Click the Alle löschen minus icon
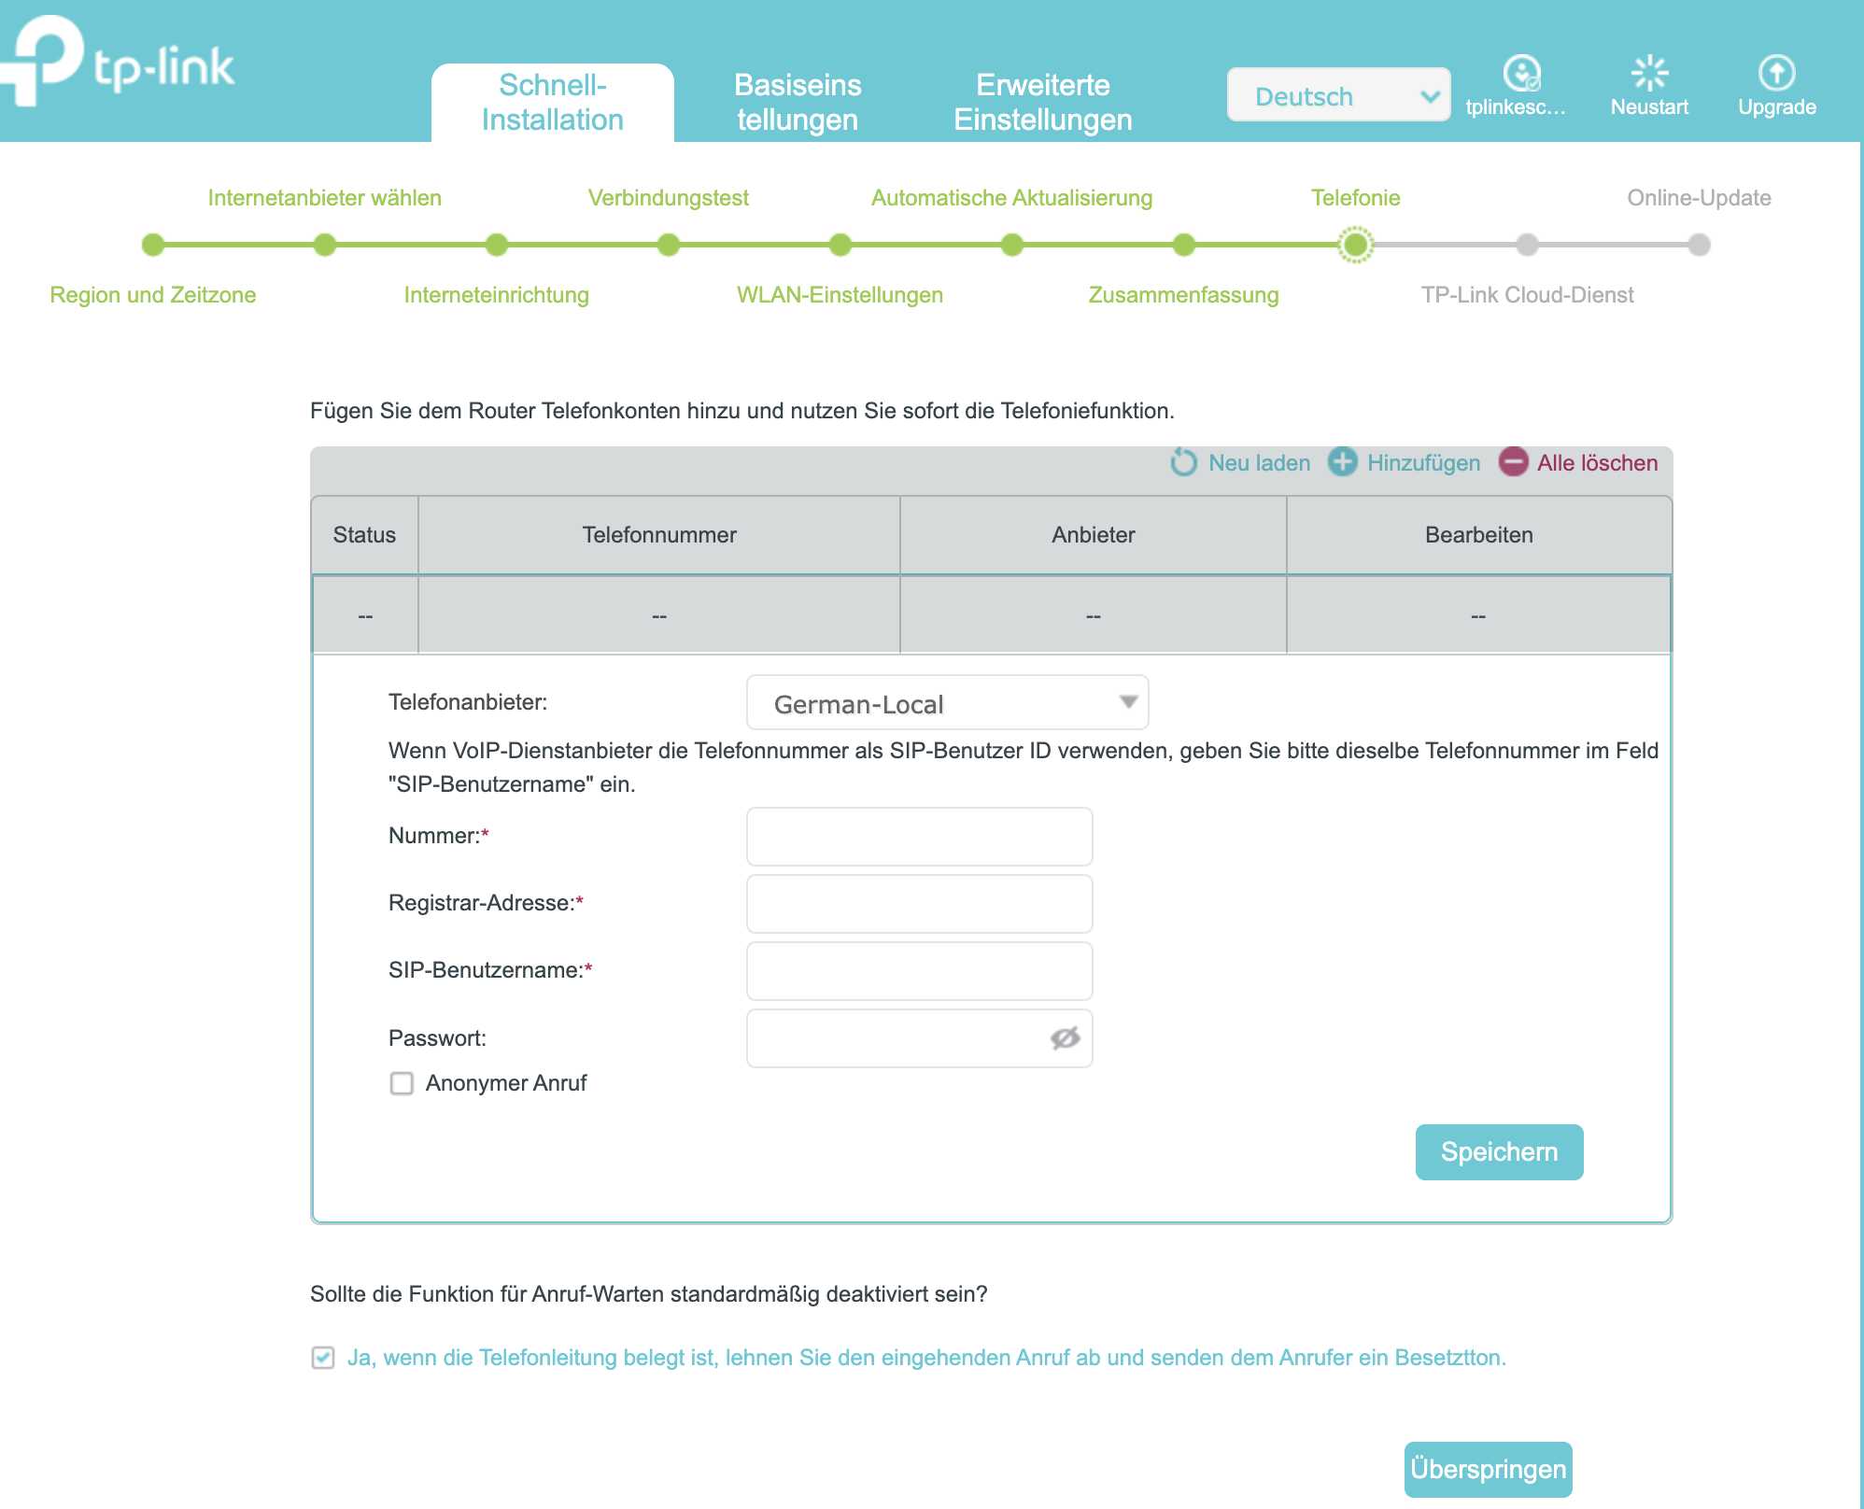This screenshot has width=1864, height=1509. (x=1513, y=462)
